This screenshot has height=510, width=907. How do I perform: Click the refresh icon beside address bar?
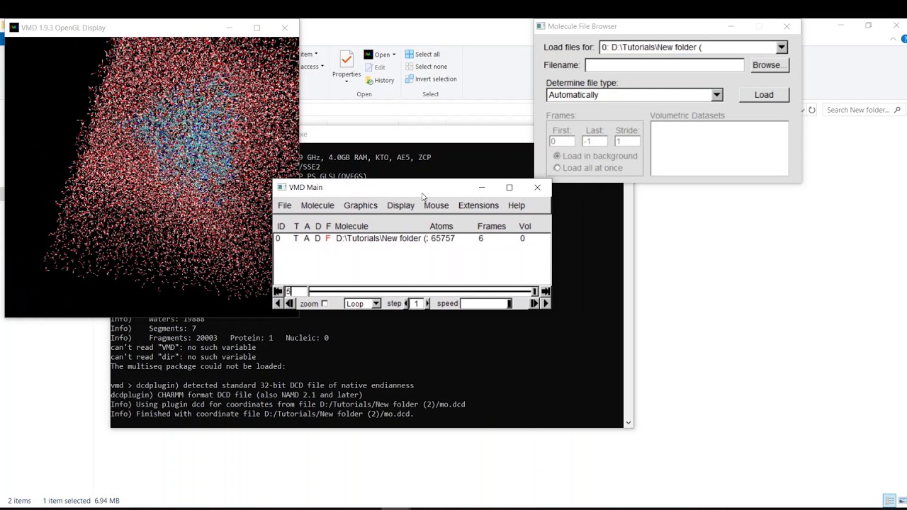point(812,110)
